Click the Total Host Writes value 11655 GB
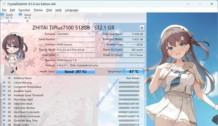Image resolution: width=218 pixels, height=126 pixels. tap(134, 39)
